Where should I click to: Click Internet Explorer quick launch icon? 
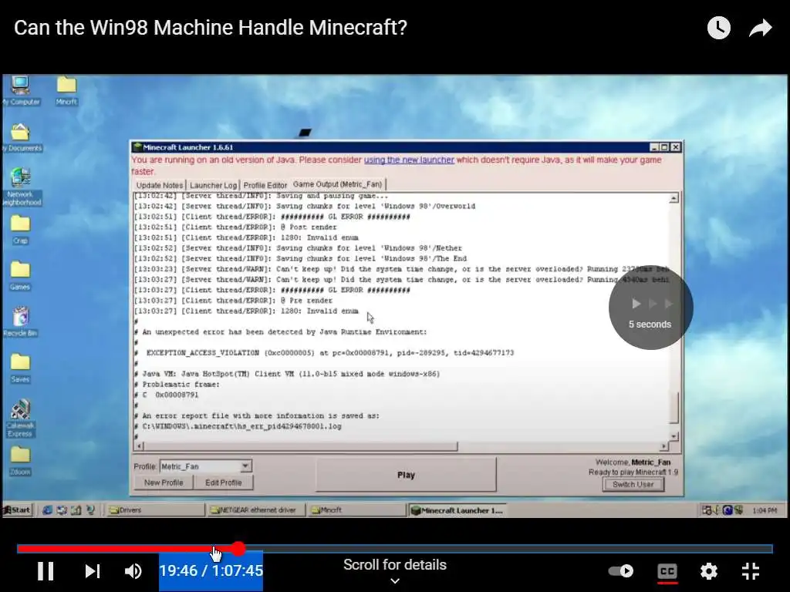pos(47,510)
